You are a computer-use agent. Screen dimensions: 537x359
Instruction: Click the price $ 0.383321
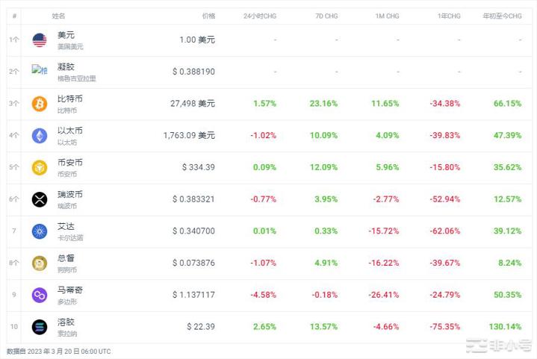pos(193,199)
